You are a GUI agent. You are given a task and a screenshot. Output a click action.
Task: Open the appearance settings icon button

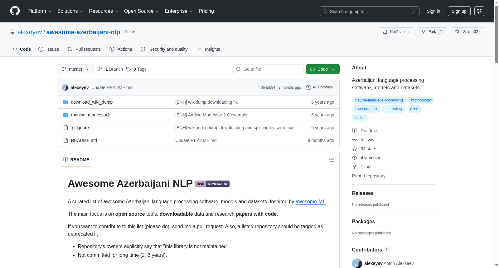[x=479, y=11]
